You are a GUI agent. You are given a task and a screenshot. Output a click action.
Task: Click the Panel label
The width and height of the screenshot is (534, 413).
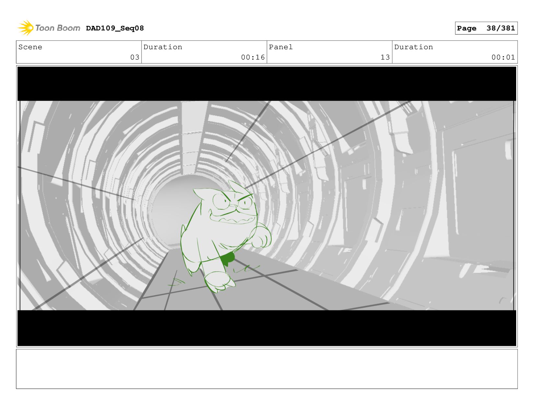(x=281, y=47)
